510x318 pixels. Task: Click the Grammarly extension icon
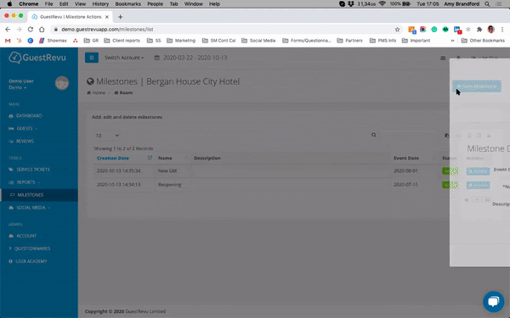click(434, 29)
